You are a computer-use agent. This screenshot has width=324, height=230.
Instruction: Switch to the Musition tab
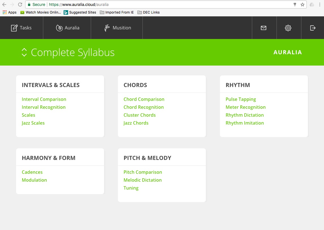[x=122, y=28]
